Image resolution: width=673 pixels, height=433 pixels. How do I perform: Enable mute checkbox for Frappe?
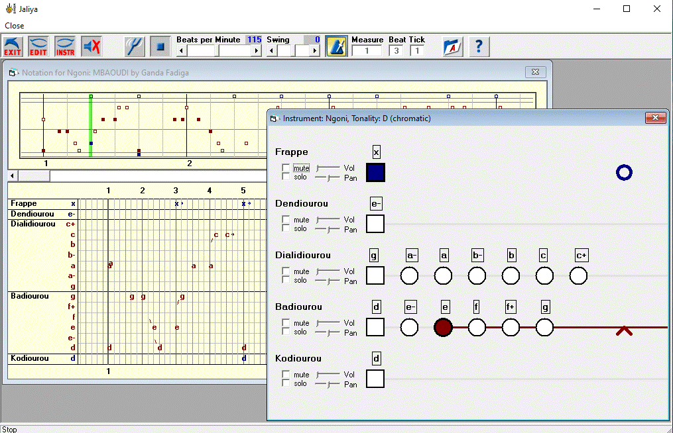[x=286, y=168]
